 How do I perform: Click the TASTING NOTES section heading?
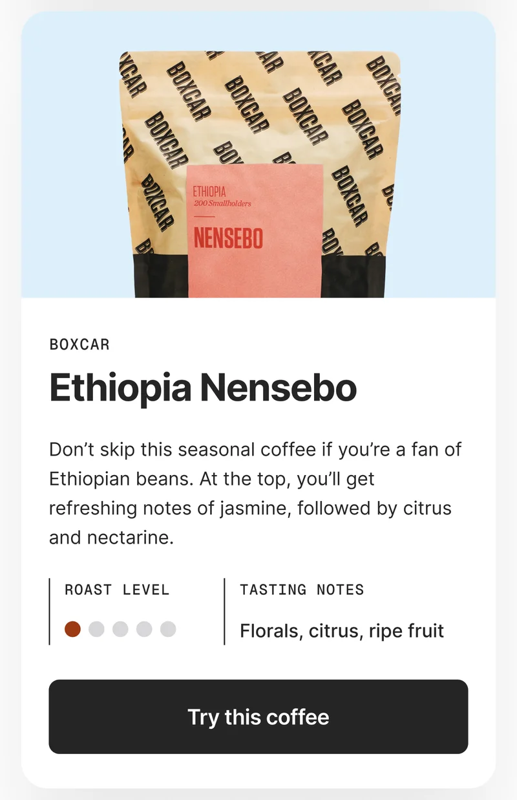pos(301,590)
